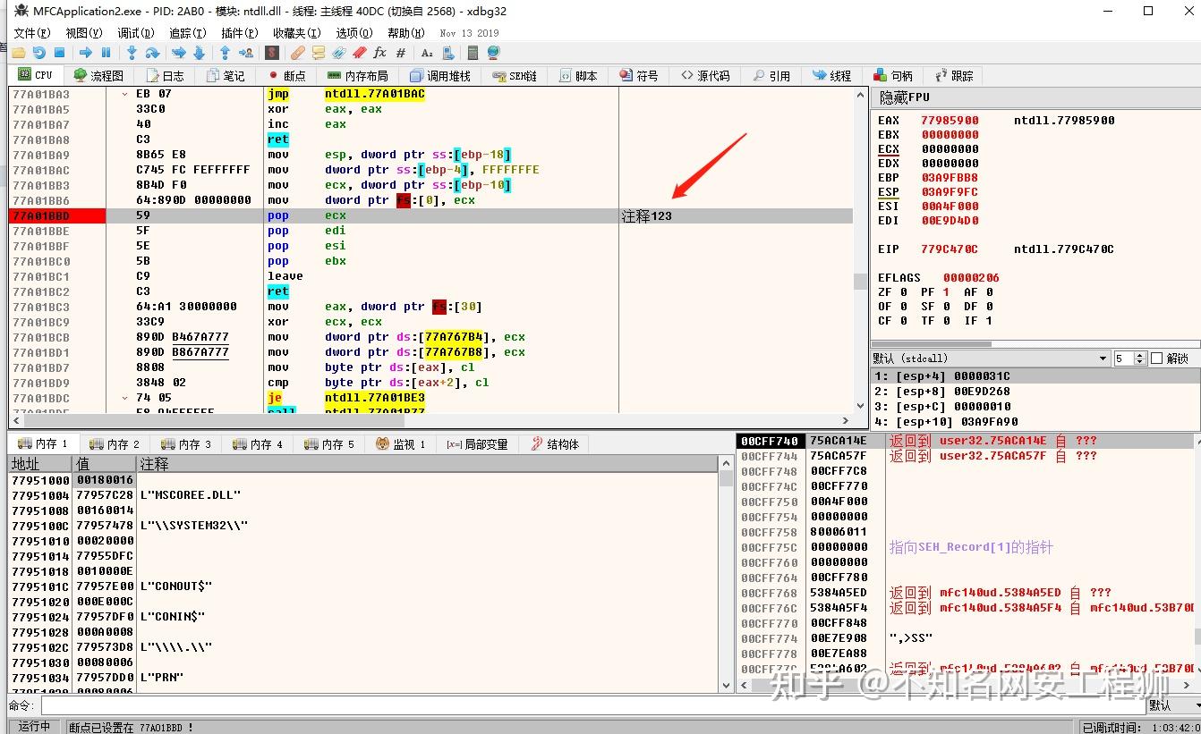Click the 隐藏FPU button
The width and height of the screenshot is (1201, 734).
(905, 97)
